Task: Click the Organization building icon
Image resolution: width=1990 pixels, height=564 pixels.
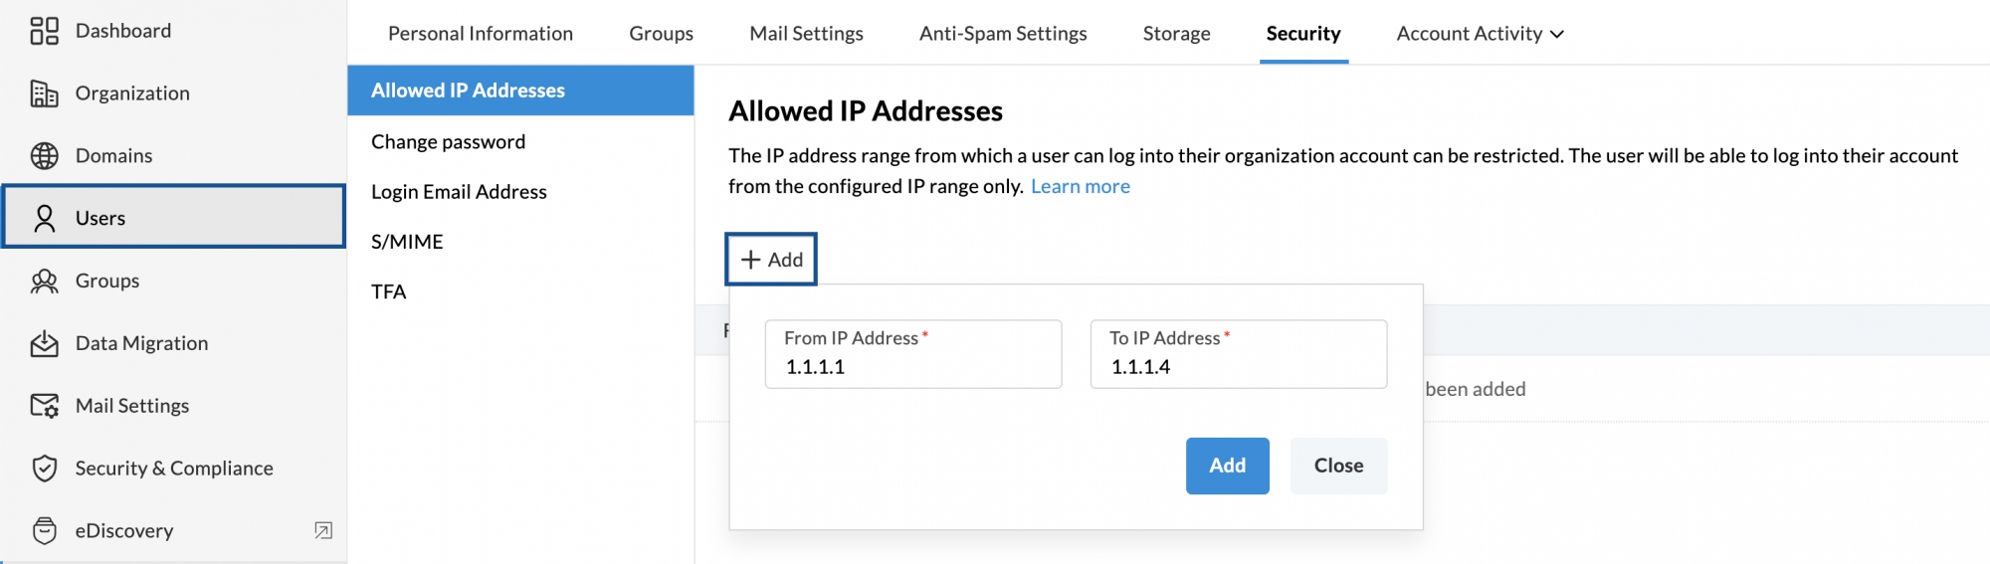Action: tap(44, 94)
